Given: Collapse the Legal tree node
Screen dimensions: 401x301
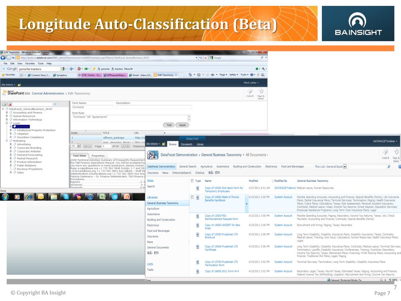Looking at the screenshot, I should click(7, 123).
